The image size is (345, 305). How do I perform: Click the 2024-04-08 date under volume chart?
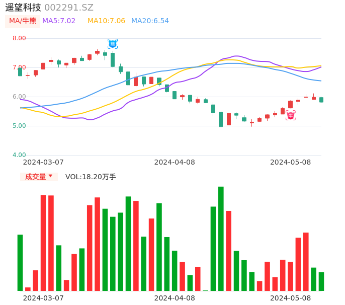(174, 298)
